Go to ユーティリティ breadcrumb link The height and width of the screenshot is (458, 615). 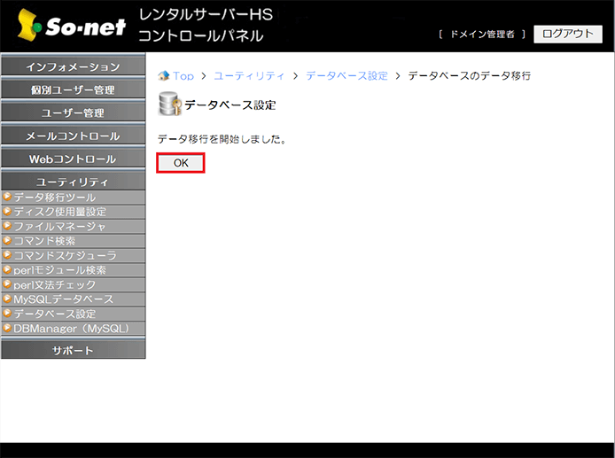coord(249,76)
